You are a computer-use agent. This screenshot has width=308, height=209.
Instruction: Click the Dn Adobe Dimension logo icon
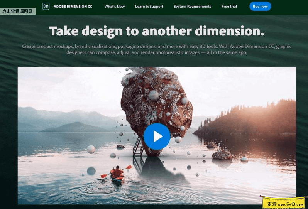pos(46,6)
